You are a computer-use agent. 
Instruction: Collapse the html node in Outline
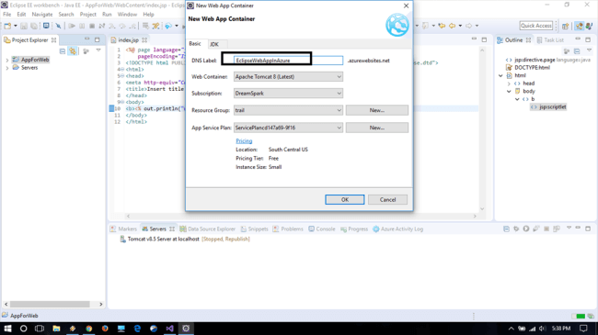pos(500,75)
